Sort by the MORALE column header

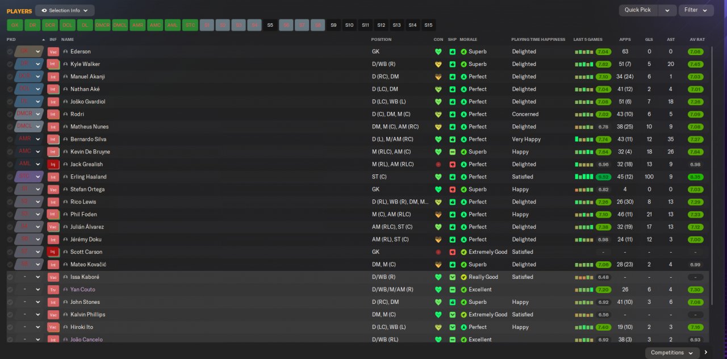[469, 40]
